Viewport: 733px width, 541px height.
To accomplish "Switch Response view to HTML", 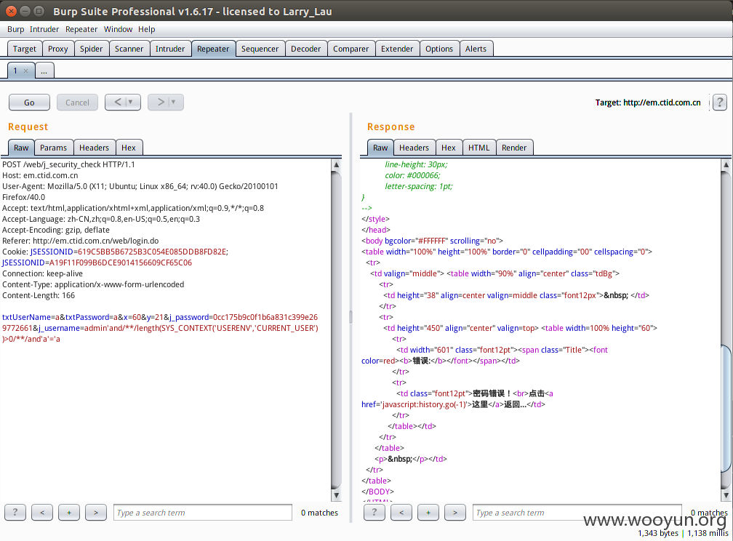I will click(x=478, y=148).
